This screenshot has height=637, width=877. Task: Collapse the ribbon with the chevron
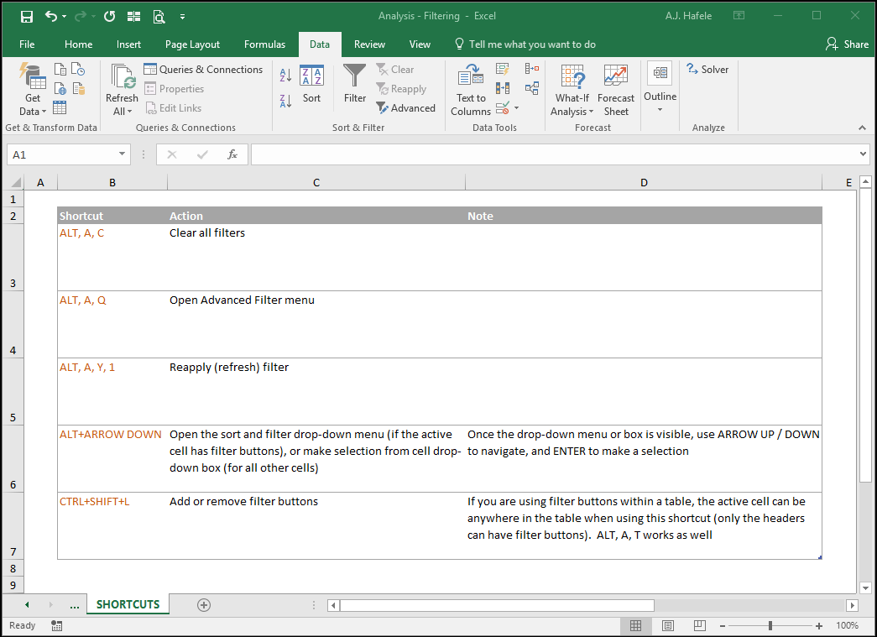[862, 128]
